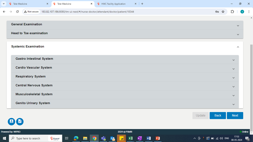Click the browser back arrow

coord(4,12)
